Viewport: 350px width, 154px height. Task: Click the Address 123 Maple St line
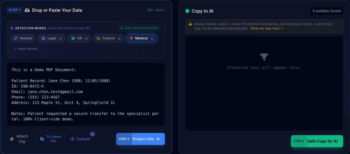pyautogui.click(x=63, y=103)
